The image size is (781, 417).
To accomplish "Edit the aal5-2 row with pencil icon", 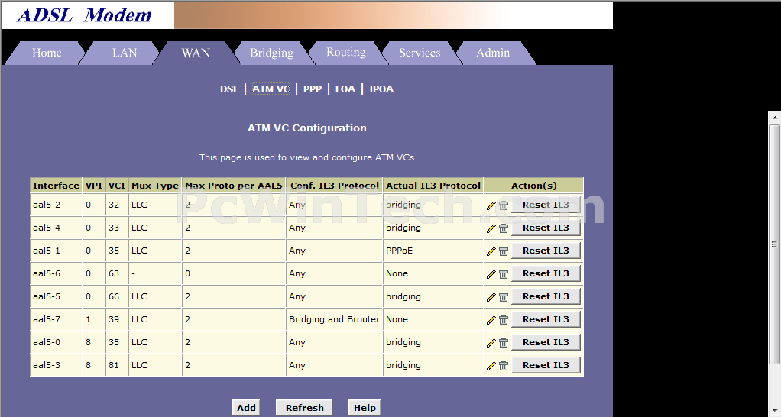I will pos(491,205).
